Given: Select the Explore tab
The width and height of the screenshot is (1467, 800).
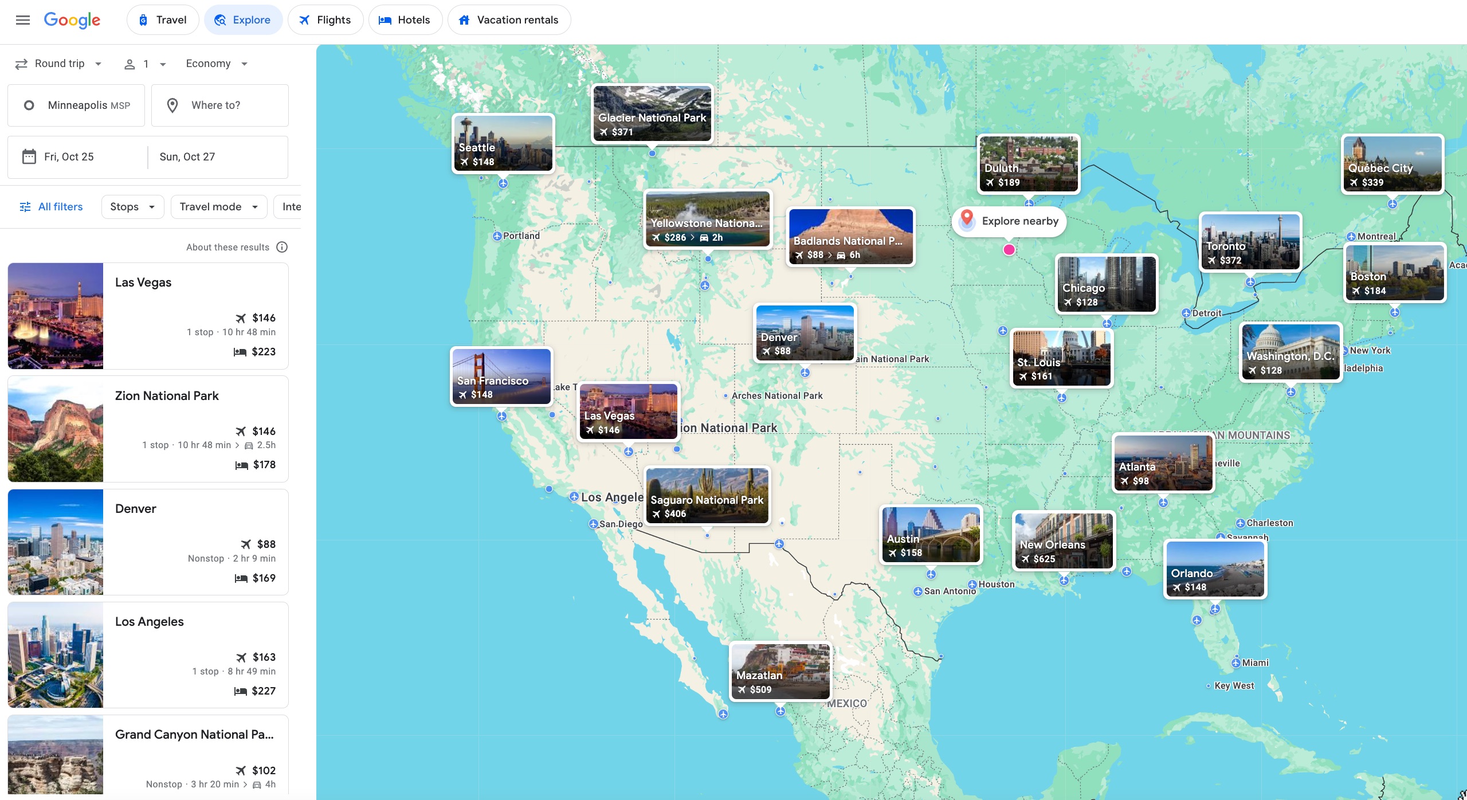Looking at the screenshot, I should click(243, 19).
